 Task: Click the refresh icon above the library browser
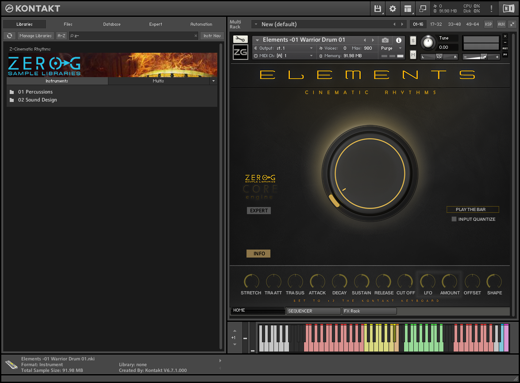tap(9, 36)
